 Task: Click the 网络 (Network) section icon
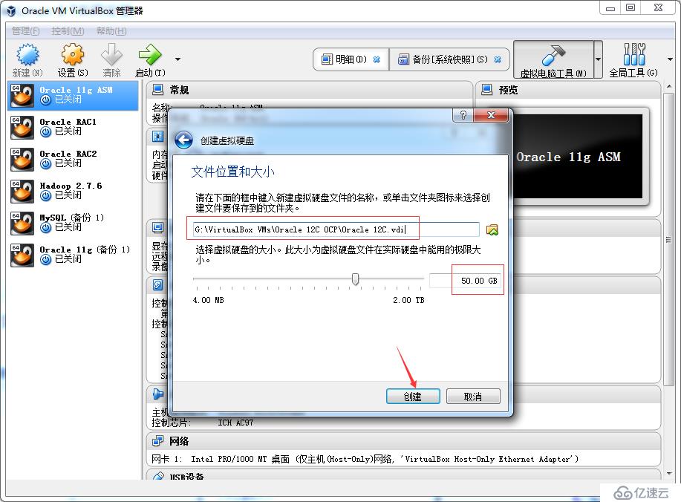point(157,441)
